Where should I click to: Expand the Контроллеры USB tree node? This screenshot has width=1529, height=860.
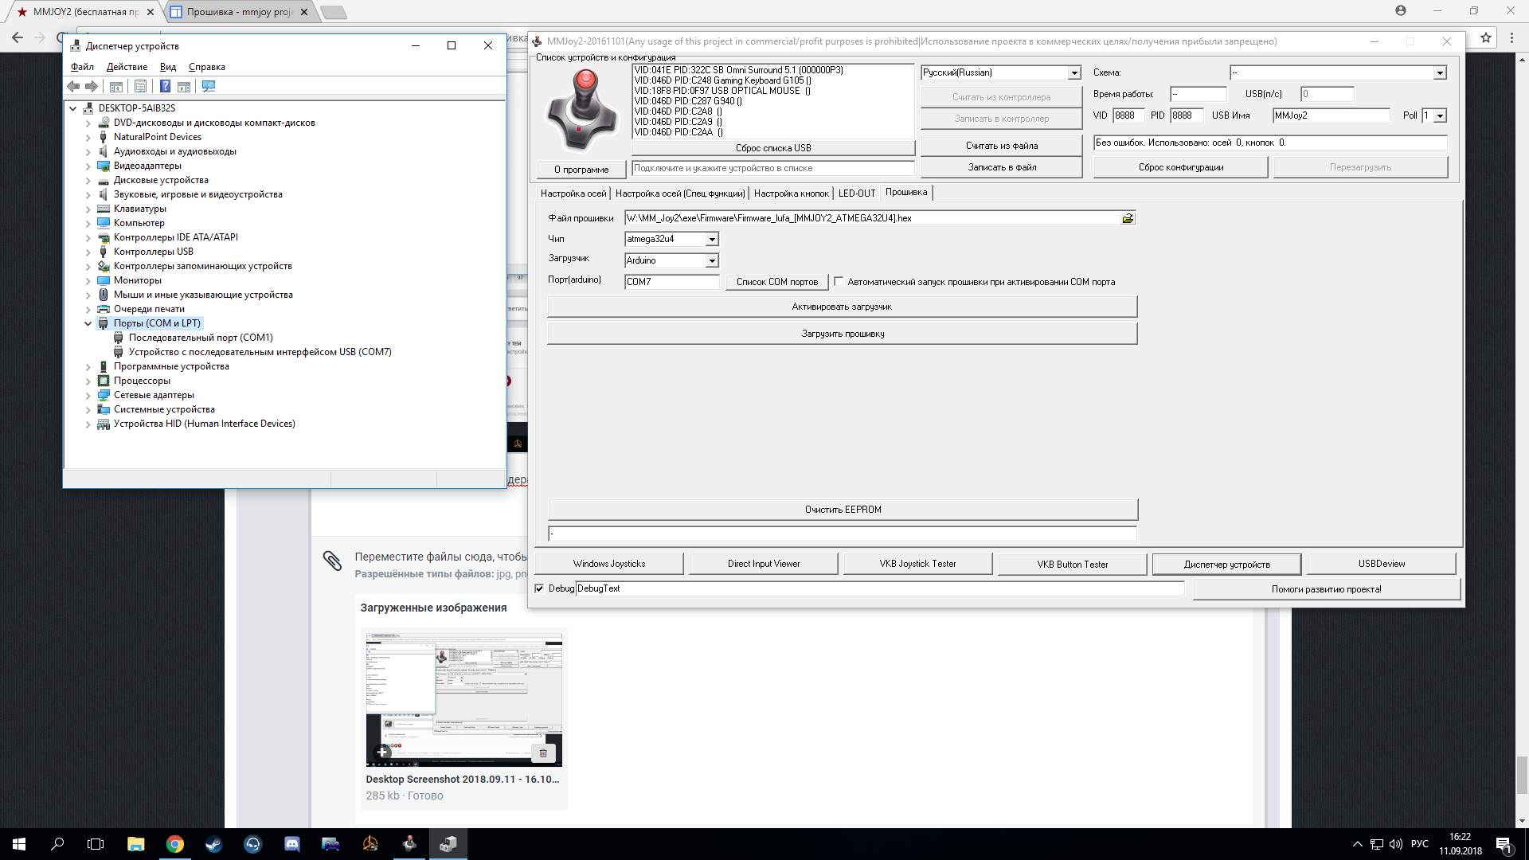click(x=88, y=252)
